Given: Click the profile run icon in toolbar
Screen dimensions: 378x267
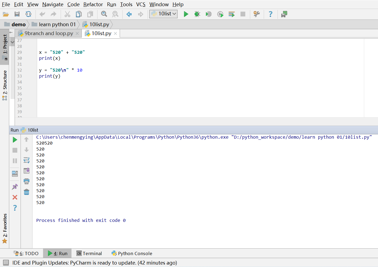Looking at the screenshot, I should (220, 14).
